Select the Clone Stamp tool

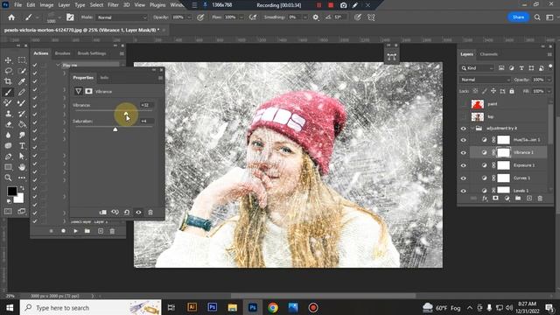coord(8,114)
